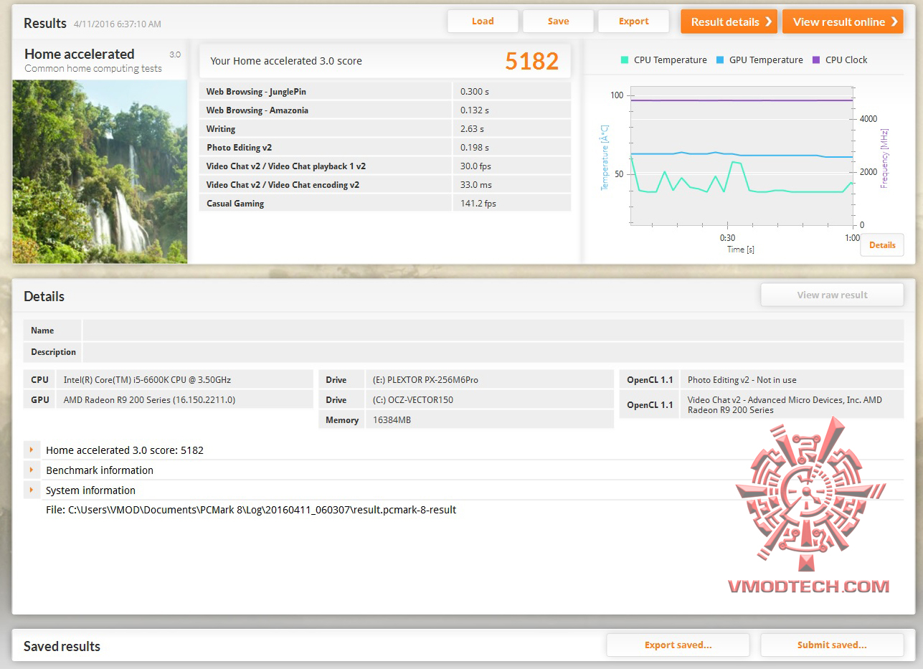Expand Benchmark information section
The width and height of the screenshot is (923, 669).
coord(32,470)
